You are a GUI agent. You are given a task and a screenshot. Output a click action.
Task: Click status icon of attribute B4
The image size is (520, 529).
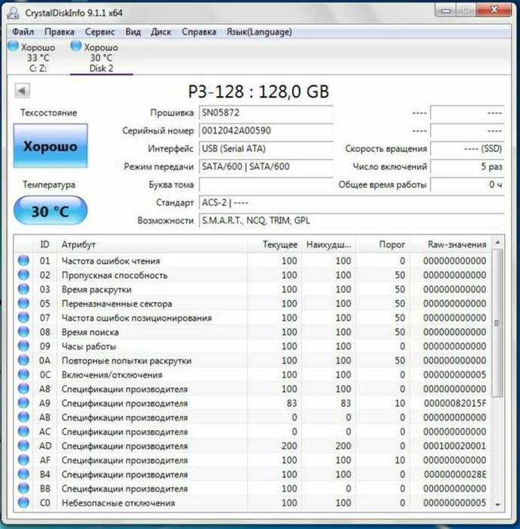point(23,475)
